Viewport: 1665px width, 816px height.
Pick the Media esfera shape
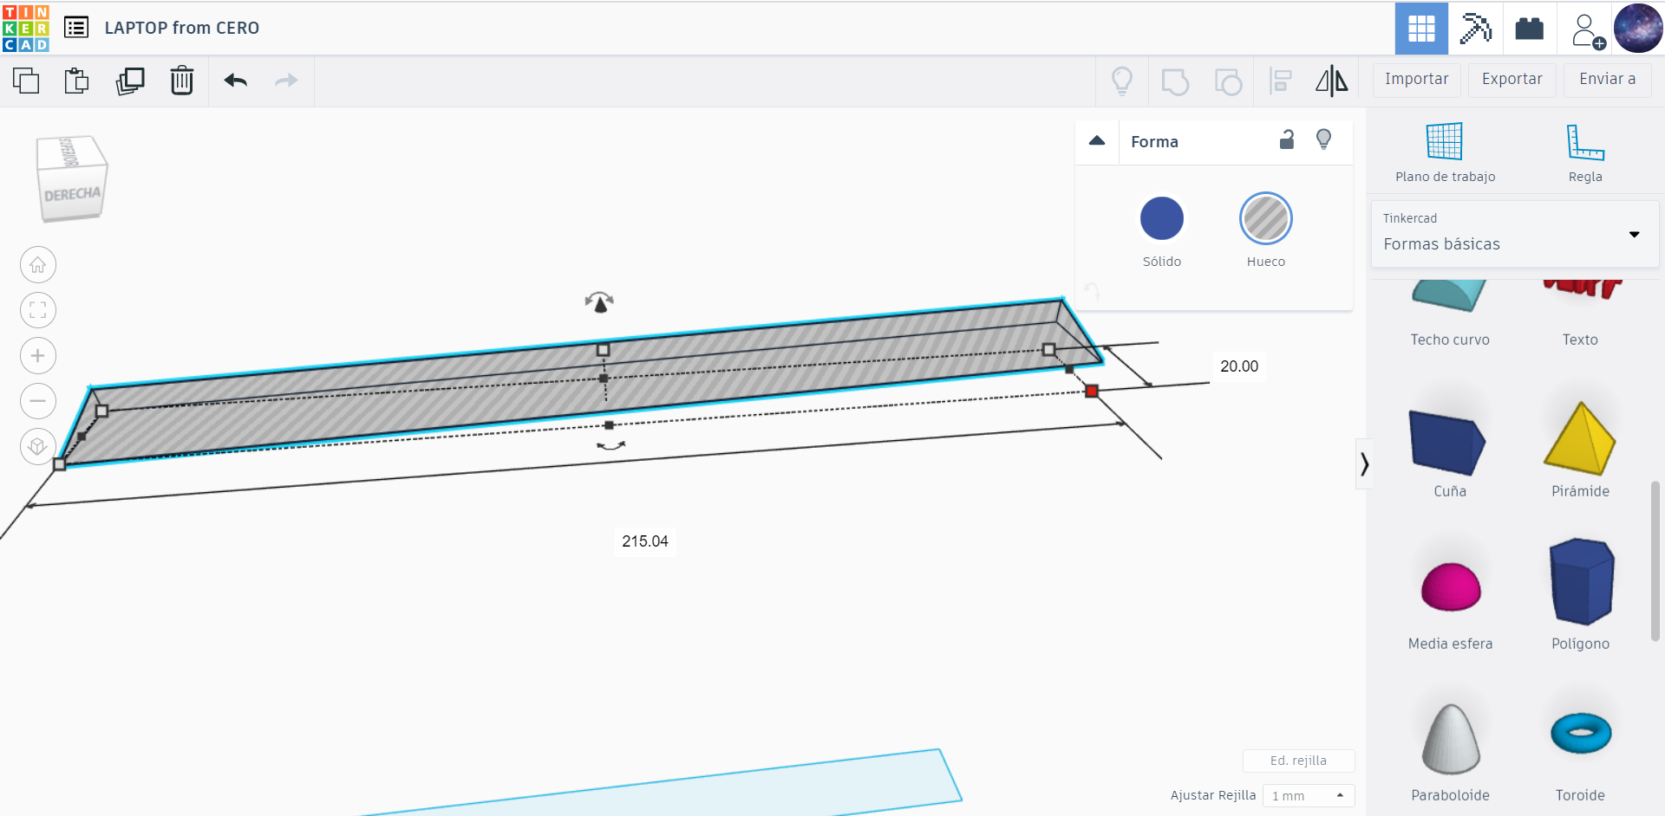click(1451, 589)
